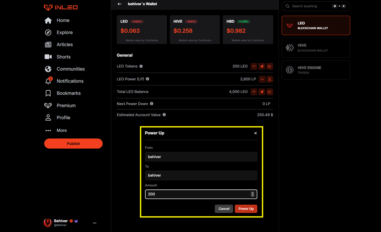The width and height of the screenshot is (381, 232).
Task: Click the Publish button
Action: coord(74,144)
